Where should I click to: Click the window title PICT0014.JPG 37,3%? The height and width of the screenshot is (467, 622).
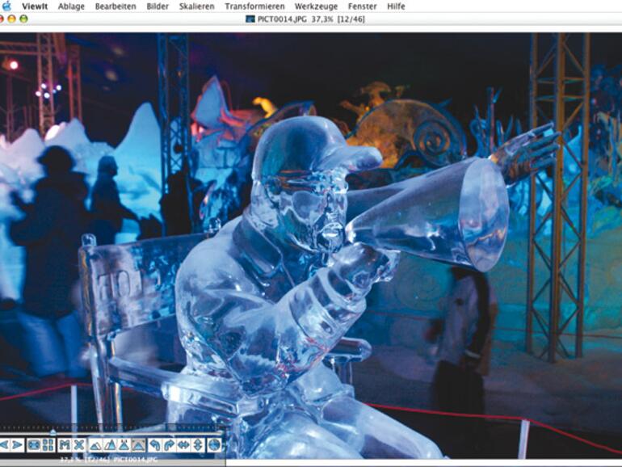[x=295, y=19]
